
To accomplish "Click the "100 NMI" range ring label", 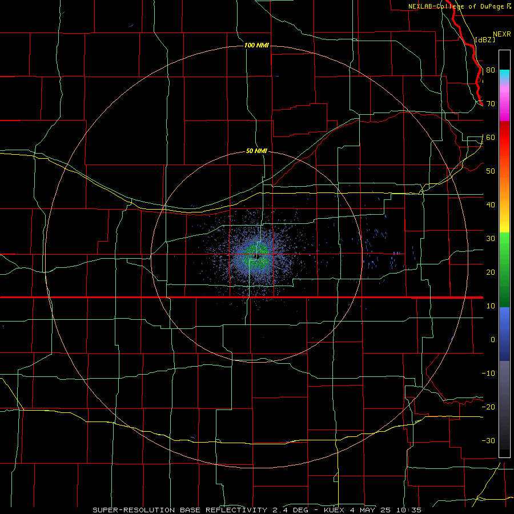I will 256,45.
